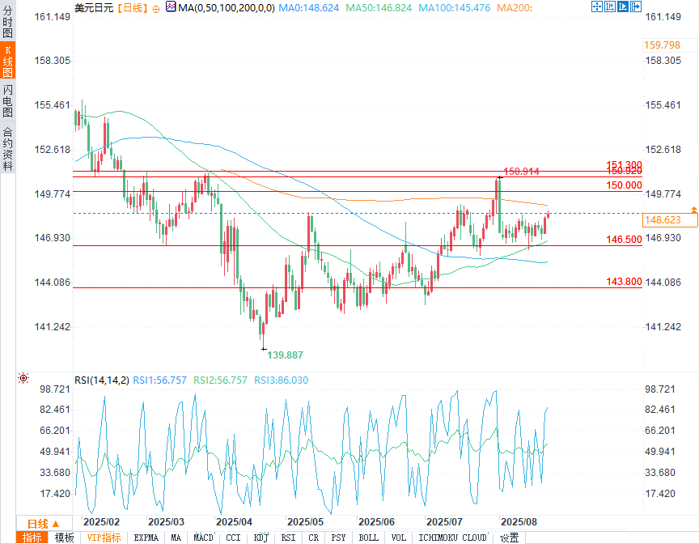
Task: Click the MA100:145.476 value
Action: coord(454,7)
